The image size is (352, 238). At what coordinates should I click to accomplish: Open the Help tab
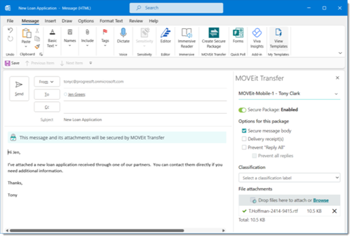[154, 21]
